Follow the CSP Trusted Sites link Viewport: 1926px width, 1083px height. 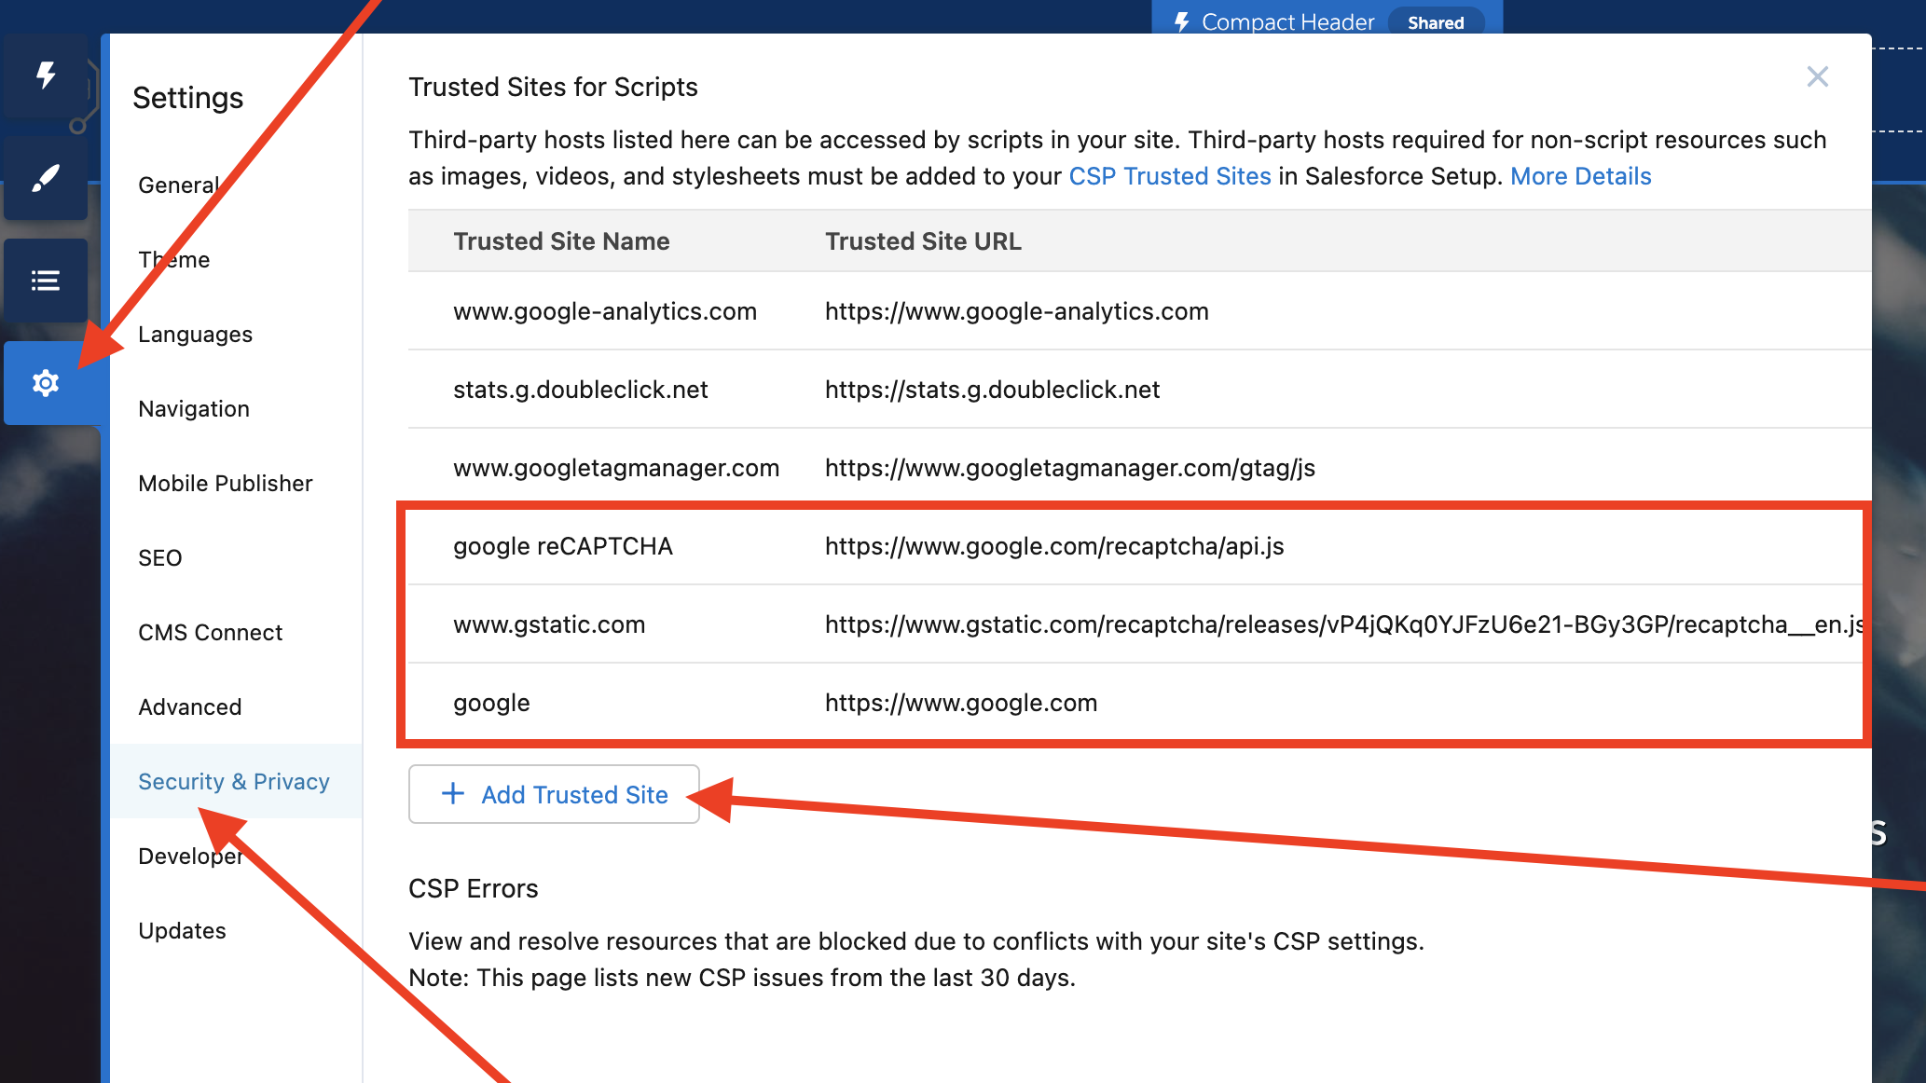(1169, 176)
